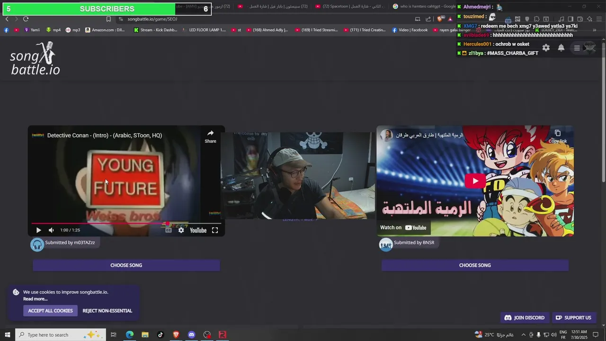Viewport: 606px width, 341px height.
Task: Toggle closed captions on Detective Conan video
Action: (168, 230)
